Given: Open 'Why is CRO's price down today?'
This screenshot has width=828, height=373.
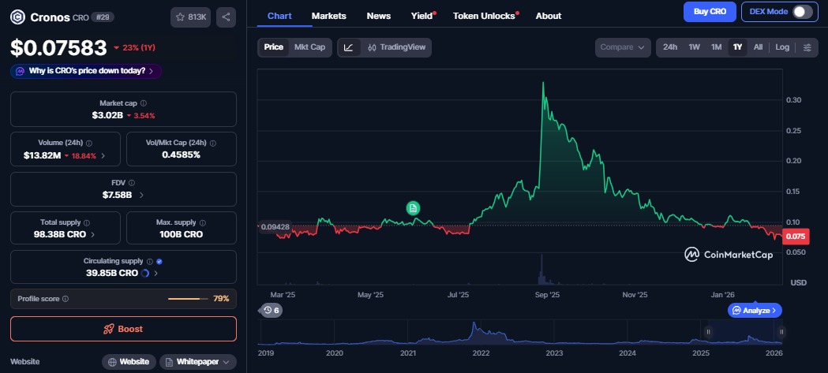Looking at the screenshot, I should tap(86, 71).
